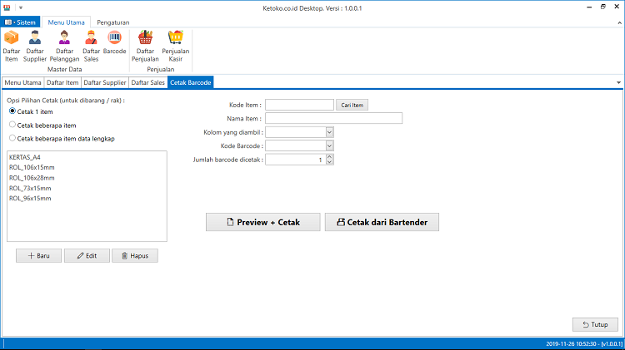Image resolution: width=625 pixels, height=350 pixels.
Task: Switch to Daftar Item document tab
Action: tap(62, 82)
